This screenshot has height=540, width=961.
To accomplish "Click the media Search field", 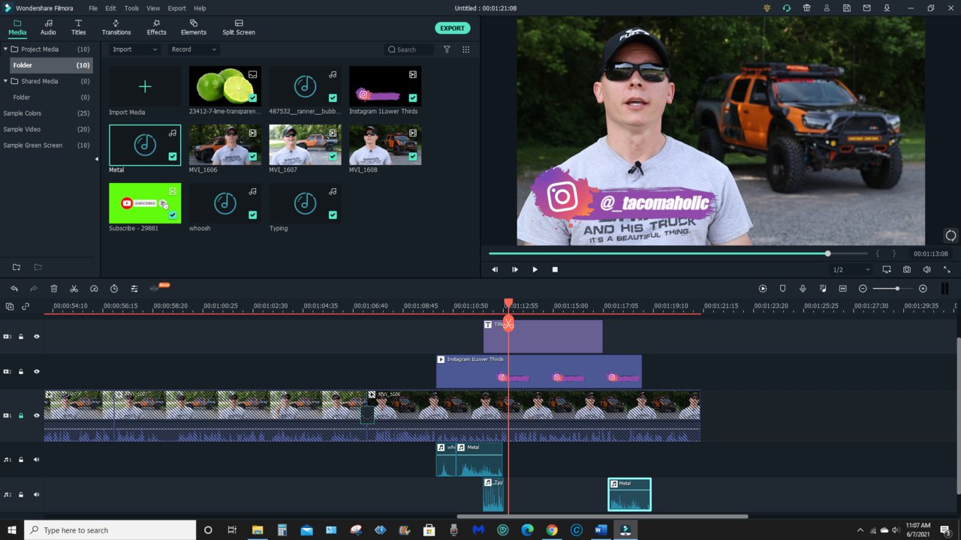I will tap(409, 49).
